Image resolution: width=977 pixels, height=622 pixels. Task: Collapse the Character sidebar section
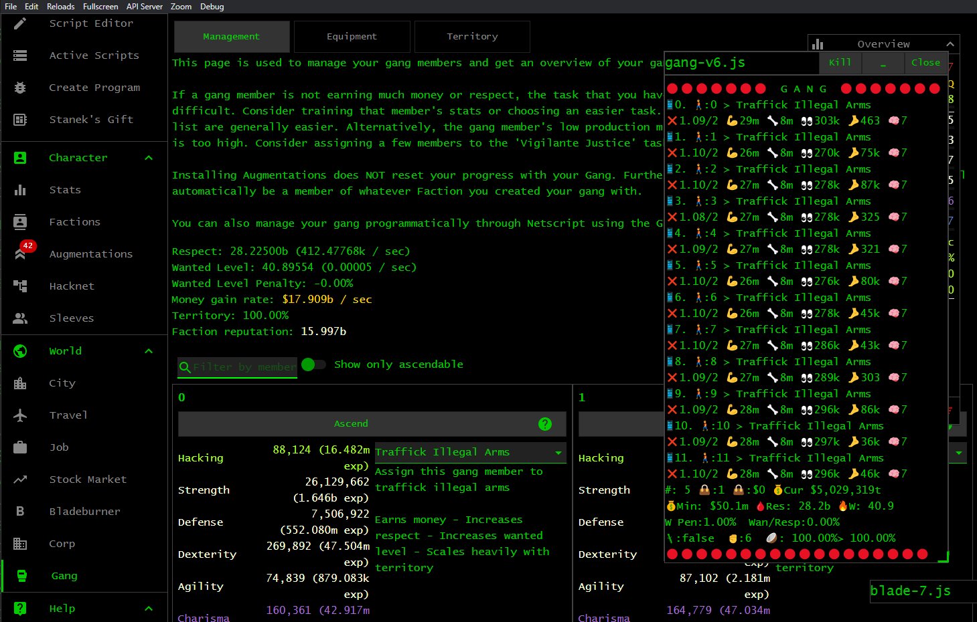coord(149,158)
